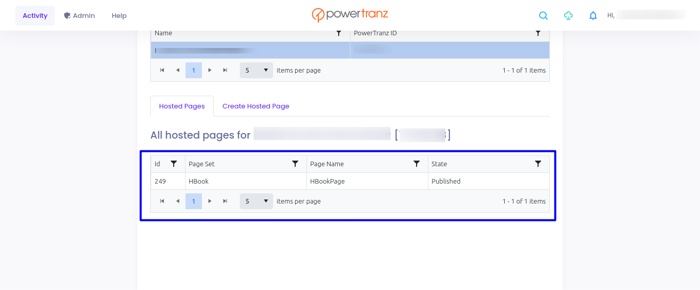700x290 pixels.
Task: Open filter for Page Name column
Action: tap(417, 164)
